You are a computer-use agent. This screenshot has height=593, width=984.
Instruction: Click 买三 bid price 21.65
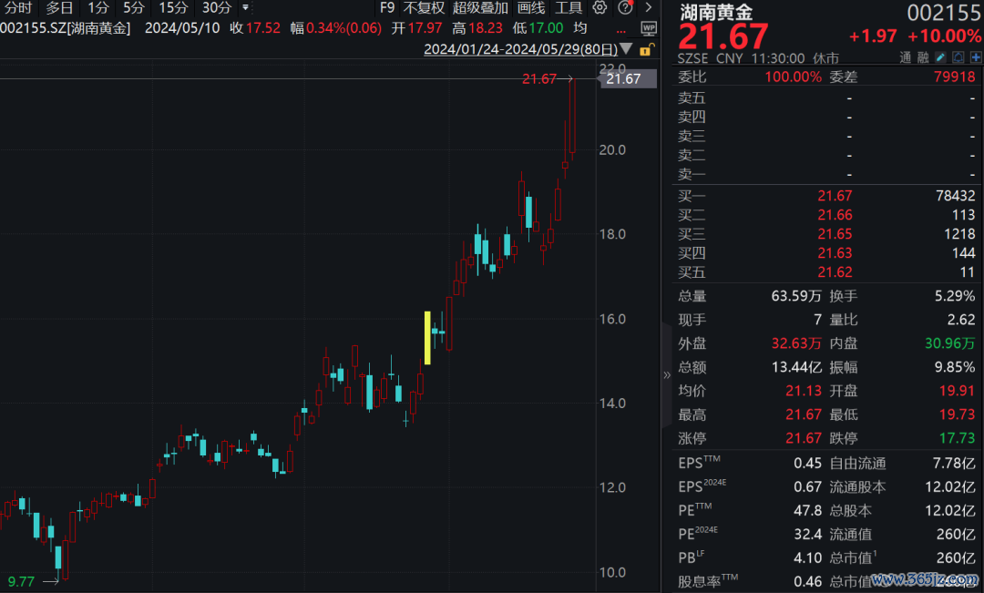835,234
